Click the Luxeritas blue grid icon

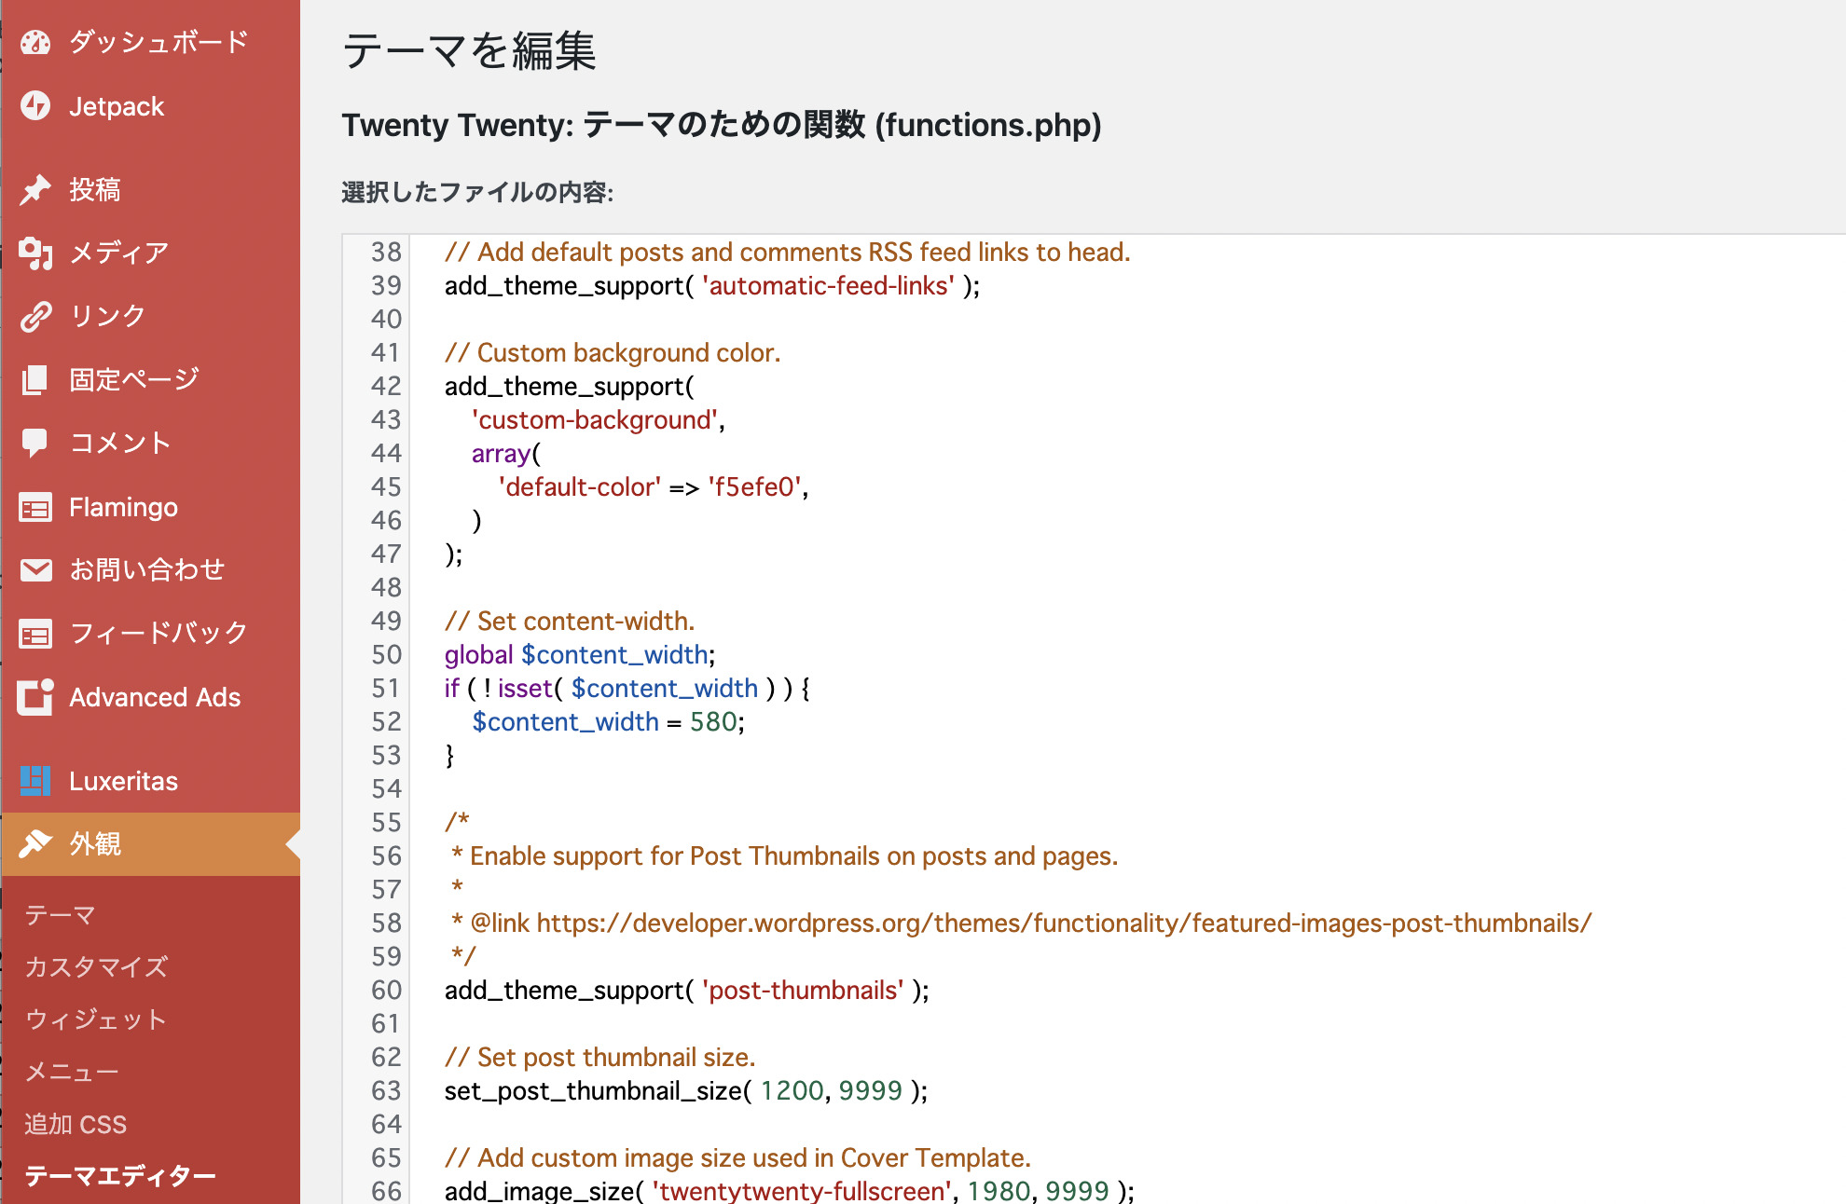tap(35, 781)
